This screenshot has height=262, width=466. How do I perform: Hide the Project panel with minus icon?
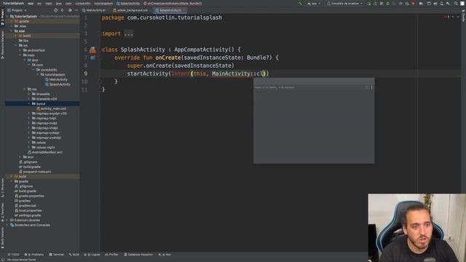coord(76,10)
